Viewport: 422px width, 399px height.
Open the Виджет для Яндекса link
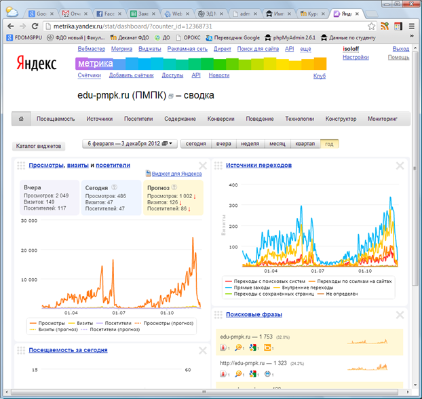176,174
